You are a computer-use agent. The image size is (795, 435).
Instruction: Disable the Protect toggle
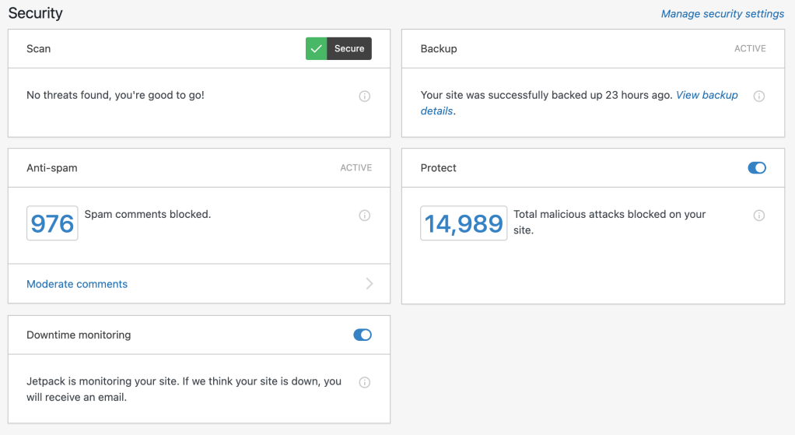[x=756, y=168]
